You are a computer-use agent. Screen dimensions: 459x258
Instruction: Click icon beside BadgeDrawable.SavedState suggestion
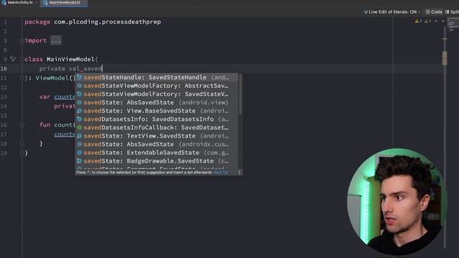[80, 161]
